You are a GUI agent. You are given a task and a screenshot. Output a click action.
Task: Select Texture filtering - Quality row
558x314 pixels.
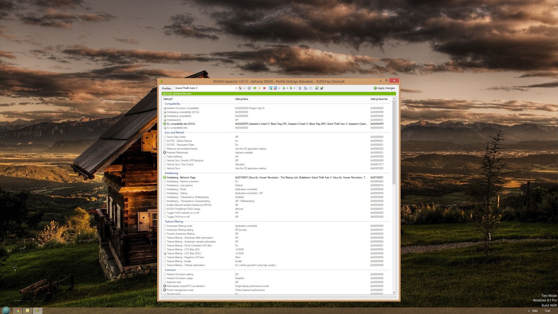277,261
